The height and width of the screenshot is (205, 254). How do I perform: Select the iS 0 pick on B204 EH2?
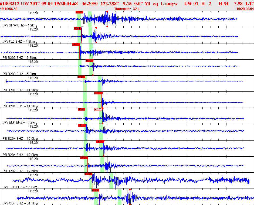(x=100, y=142)
